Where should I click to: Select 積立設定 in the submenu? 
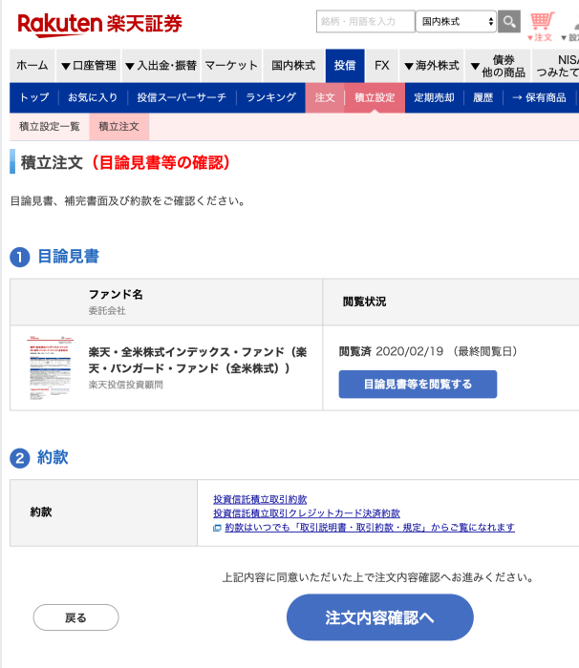tap(375, 97)
